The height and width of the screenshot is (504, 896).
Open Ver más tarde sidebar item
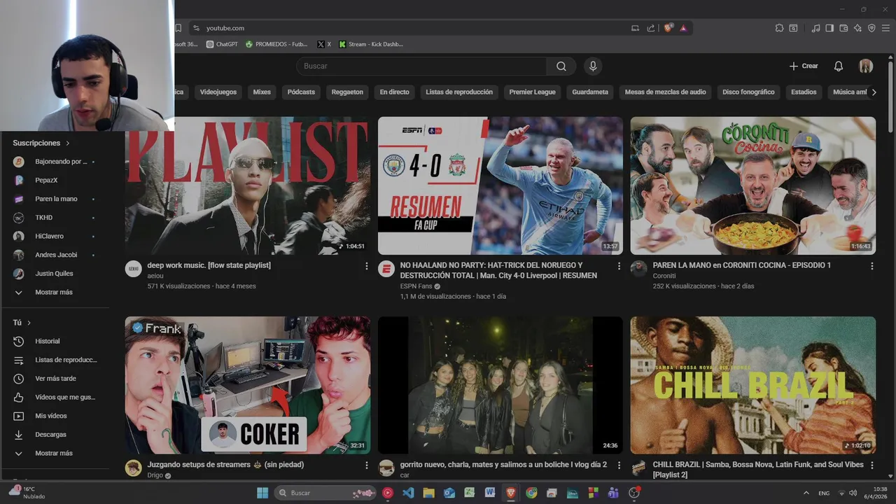click(x=55, y=379)
